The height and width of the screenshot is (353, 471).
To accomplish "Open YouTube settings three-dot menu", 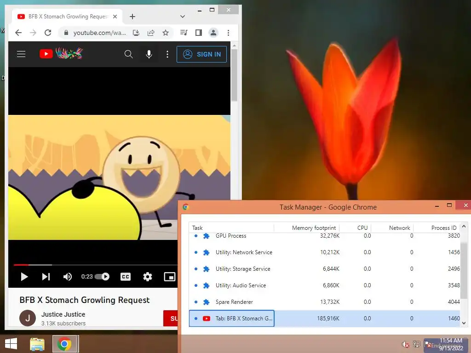I will pos(167,54).
